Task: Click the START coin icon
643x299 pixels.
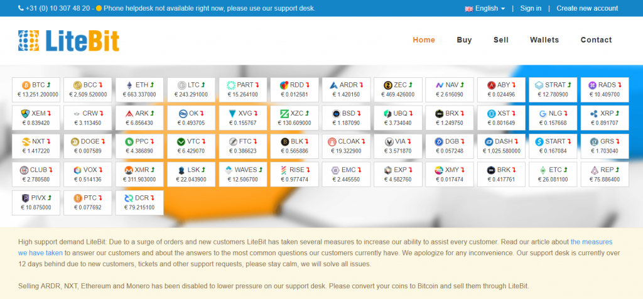Action: (539, 141)
